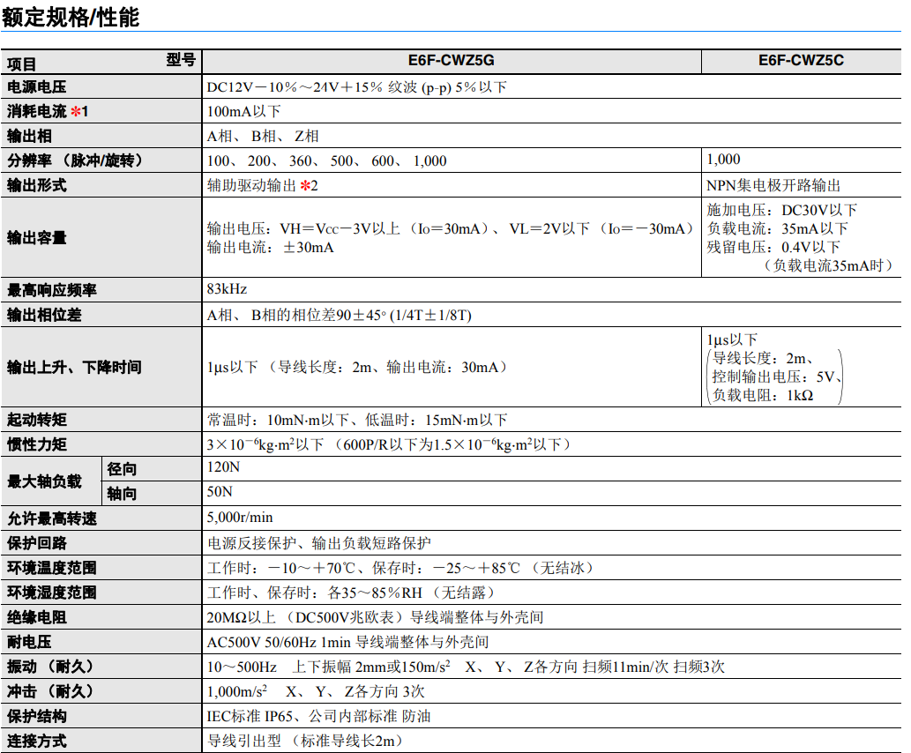Click the heading 额定规格/性能
This screenshot has width=911, height=753.
coord(71,17)
